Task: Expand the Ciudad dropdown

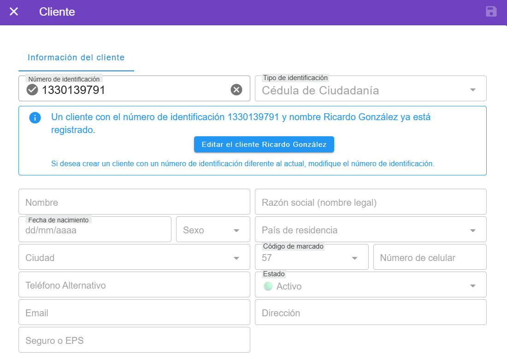Action: pos(236,258)
